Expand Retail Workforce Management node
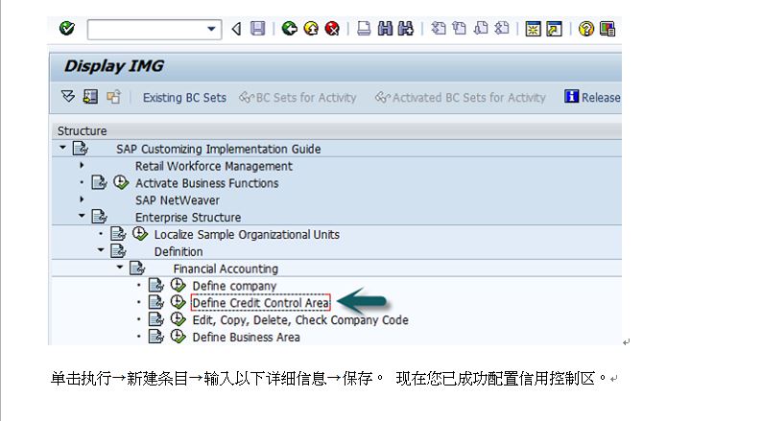The image size is (762, 421). click(82, 165)
